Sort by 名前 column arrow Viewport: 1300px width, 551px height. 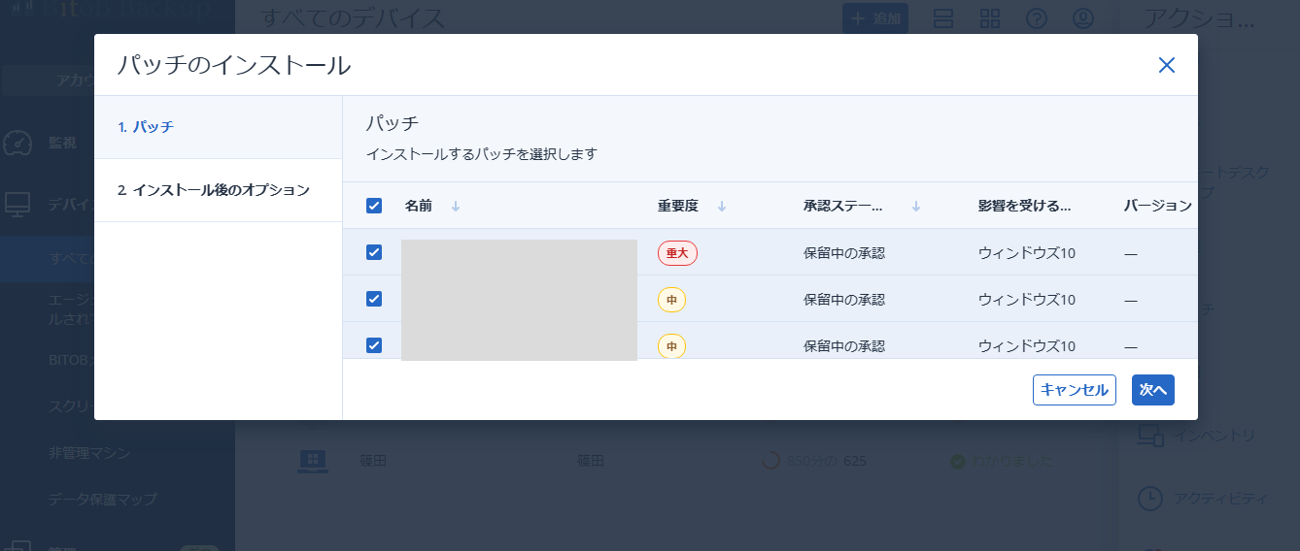(456, 206)
